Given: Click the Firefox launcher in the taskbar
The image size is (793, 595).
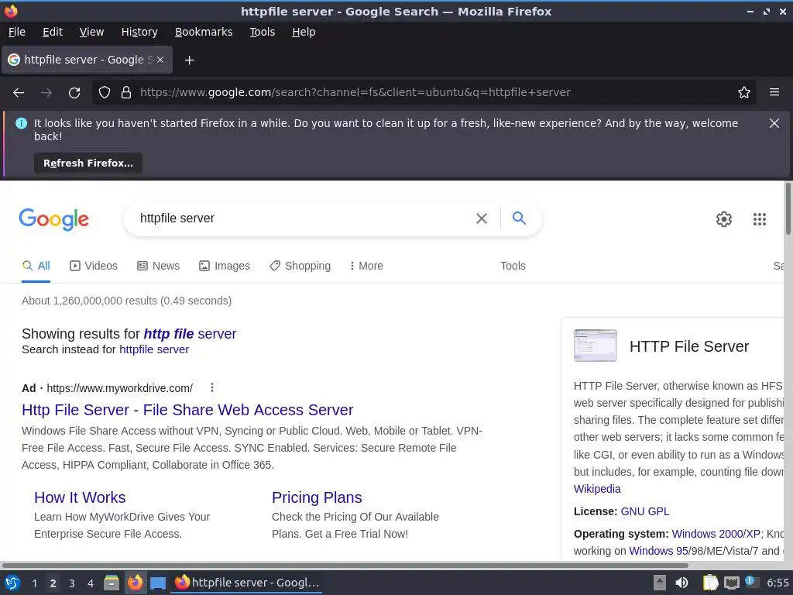Looking at the screenshot, I should click(x=135, y=583).
